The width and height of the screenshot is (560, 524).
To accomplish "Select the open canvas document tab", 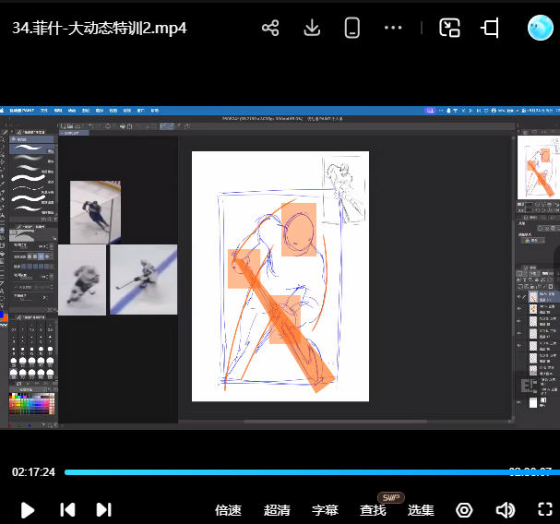I will (74, 133).
